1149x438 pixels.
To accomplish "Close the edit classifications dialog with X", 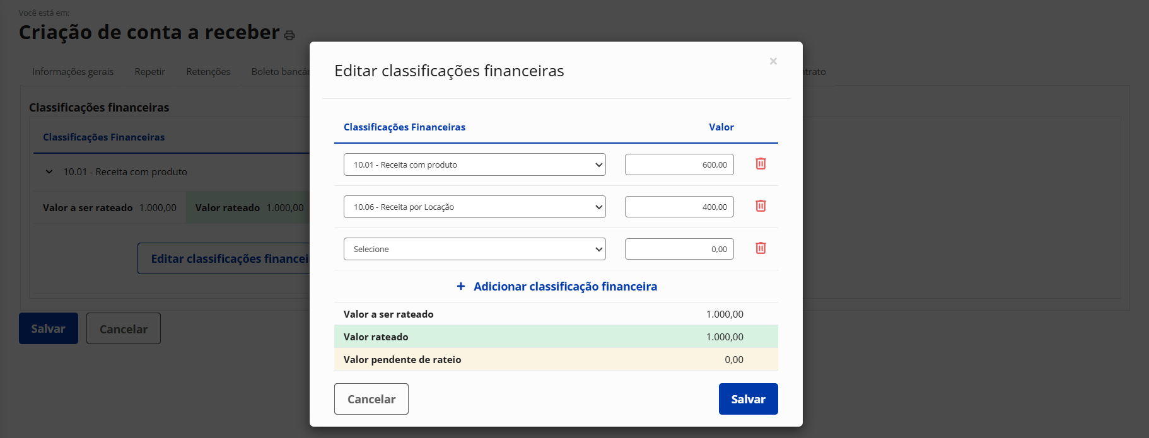I will tap(773, 61).
